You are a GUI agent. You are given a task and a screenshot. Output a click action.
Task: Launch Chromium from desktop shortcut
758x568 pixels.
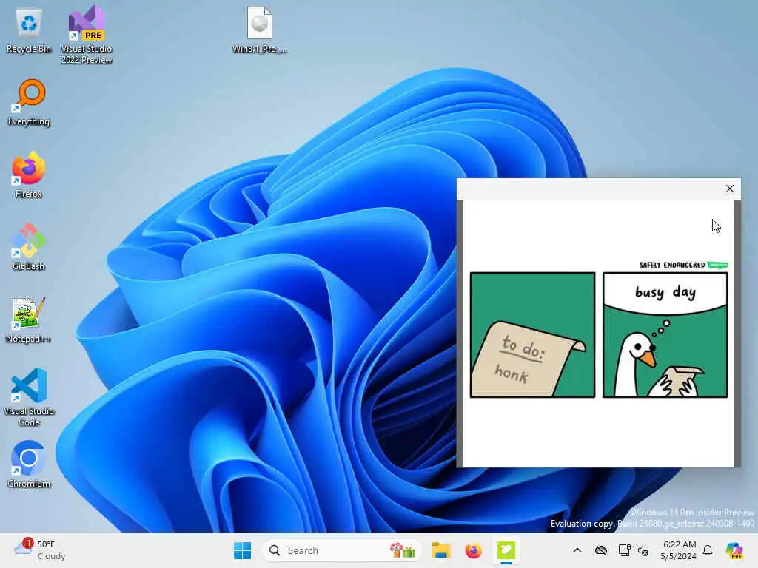(x=29, y=464)
